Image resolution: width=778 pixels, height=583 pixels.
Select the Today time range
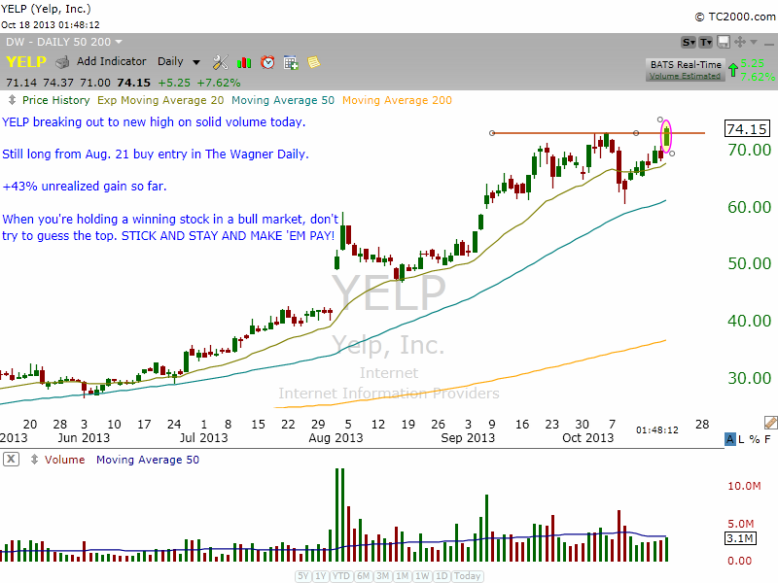tap(467, 576)
